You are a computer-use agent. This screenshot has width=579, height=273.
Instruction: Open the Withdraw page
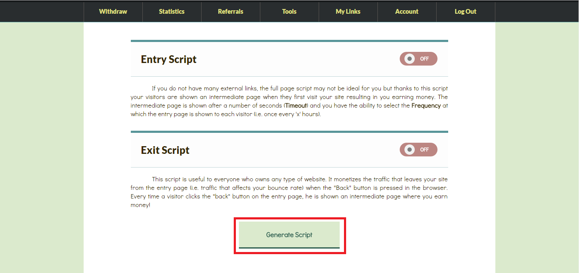(113, 12)
